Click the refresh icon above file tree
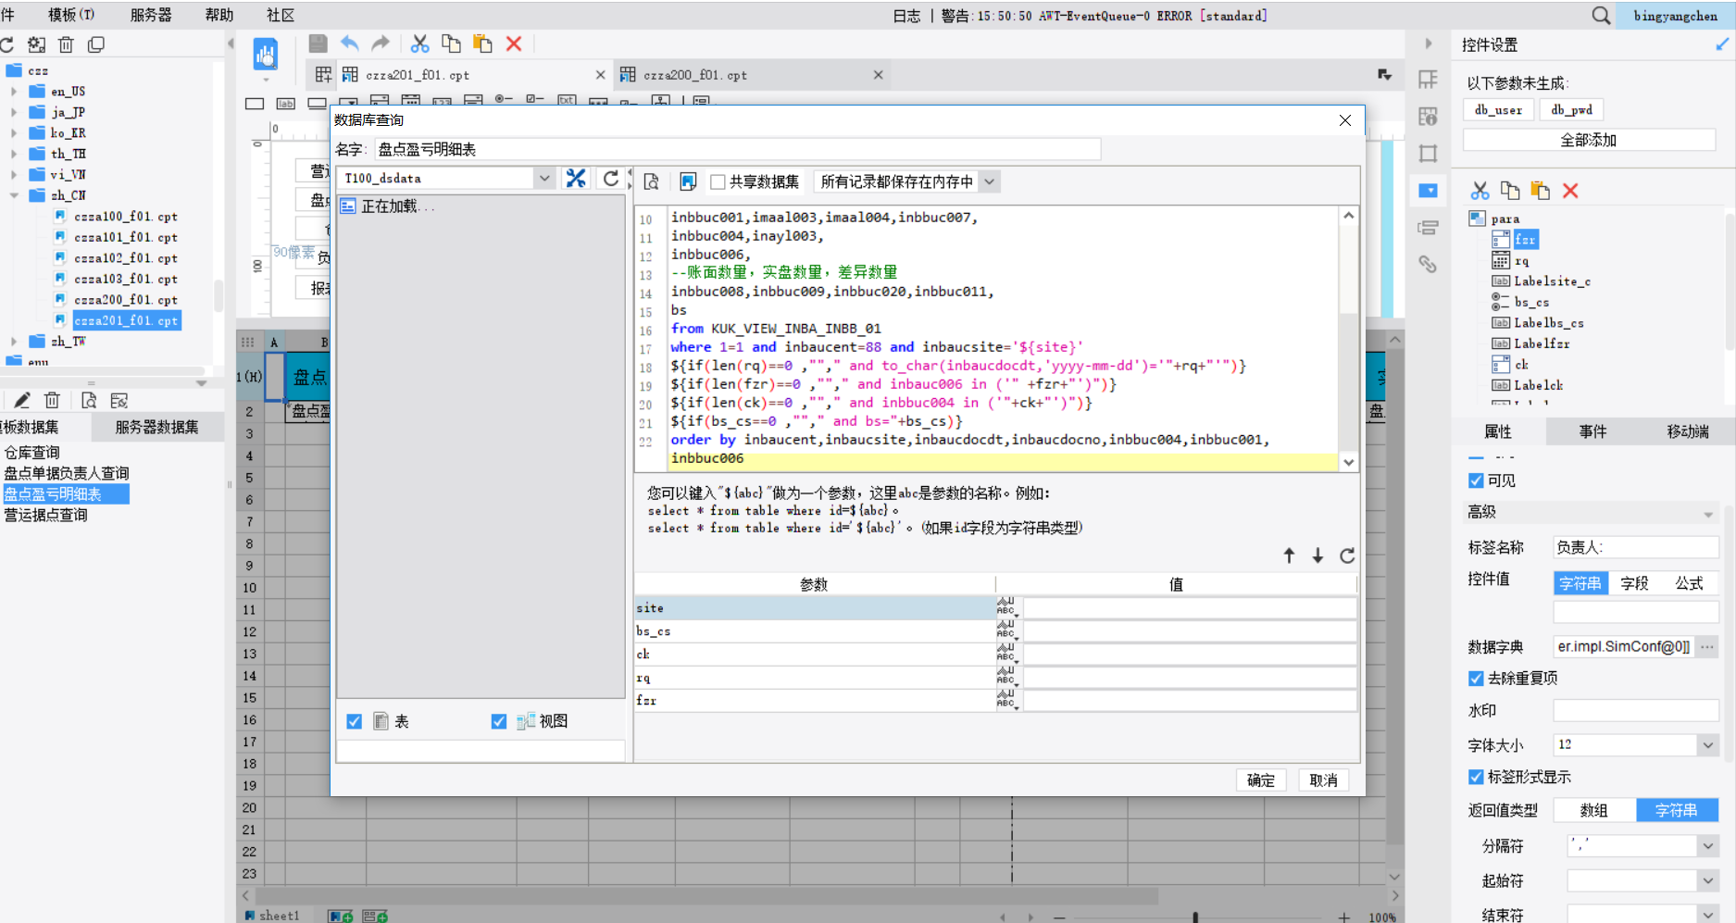1736x923 pixels. [x=7, y=44]
